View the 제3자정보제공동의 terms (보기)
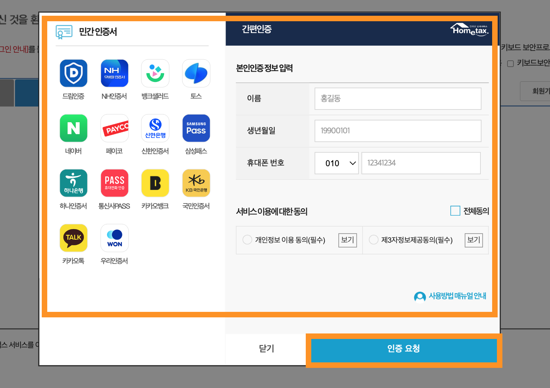550x388 pixels. (x=474, y=240)
